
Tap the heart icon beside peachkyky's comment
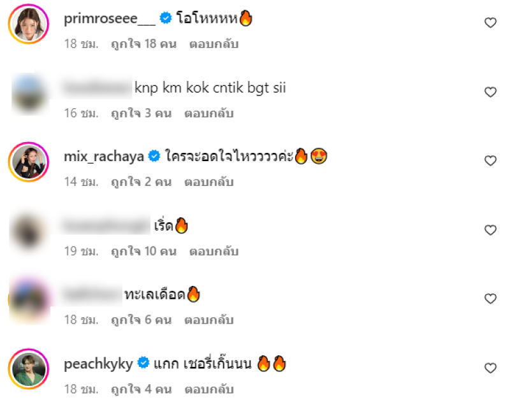point(490,368)
